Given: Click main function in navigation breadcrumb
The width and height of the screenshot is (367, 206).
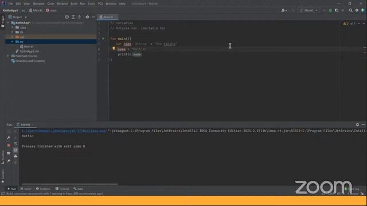Looking at the screenshot, I should [x=51, y=10].
